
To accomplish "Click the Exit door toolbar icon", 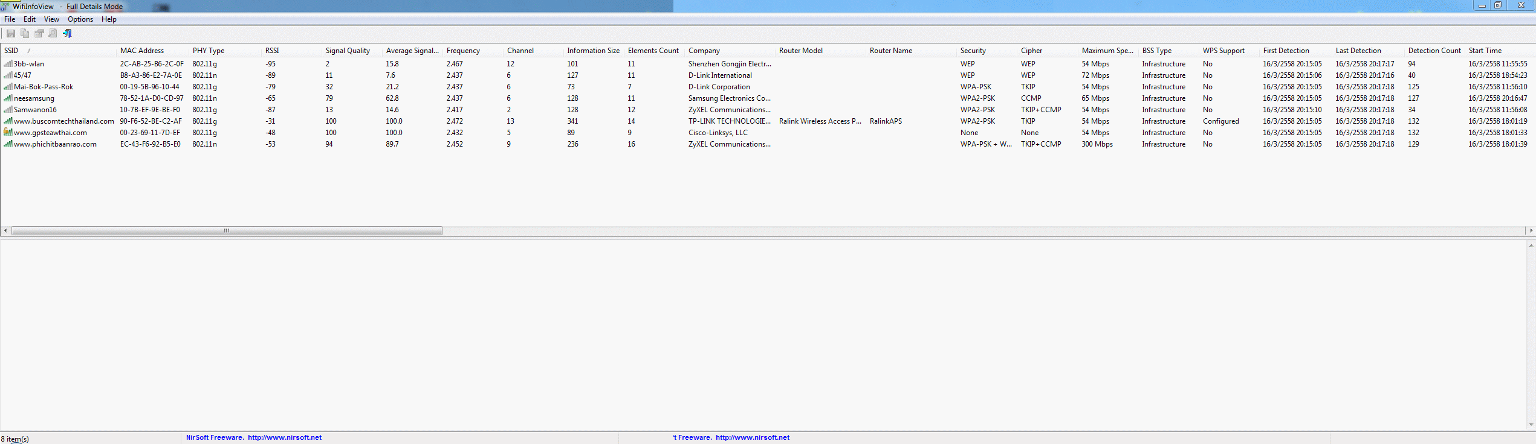I will pos(67,34).
